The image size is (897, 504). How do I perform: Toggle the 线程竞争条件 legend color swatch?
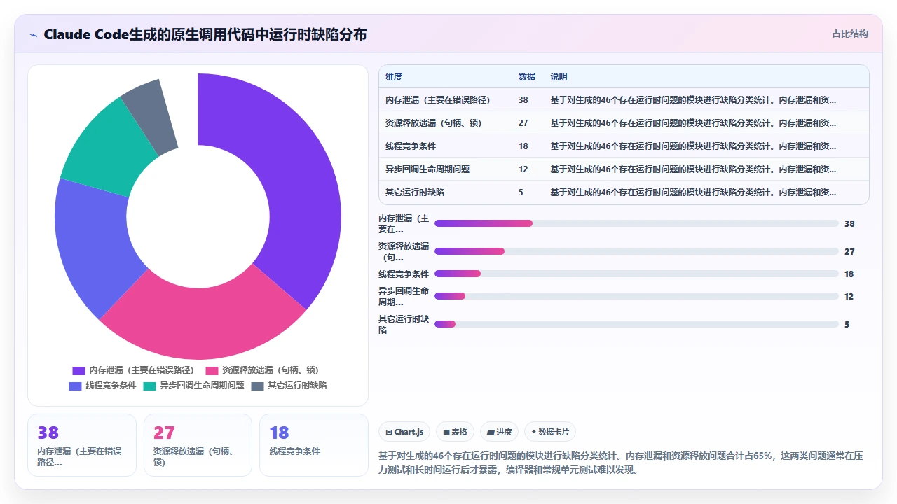click(x=75, y=386)
